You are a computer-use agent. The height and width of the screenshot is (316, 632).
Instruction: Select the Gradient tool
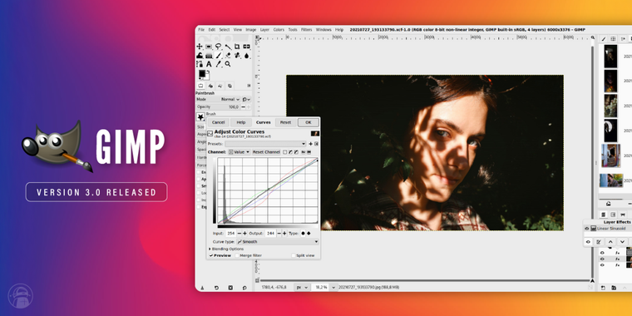pyautogui.click(x=209, y=56)
